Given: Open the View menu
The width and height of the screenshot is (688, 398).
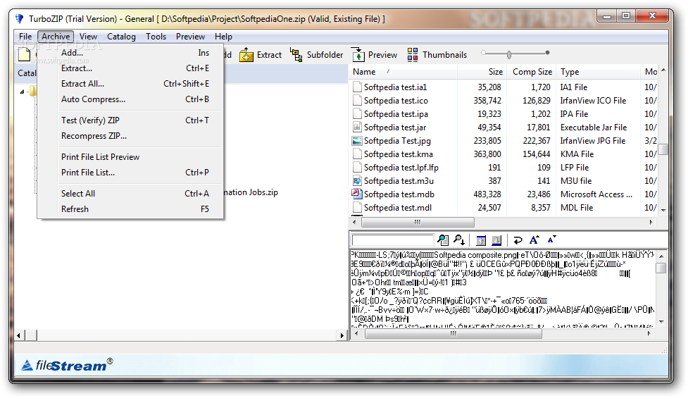Looking at the screenshot, I should (88, 37).
